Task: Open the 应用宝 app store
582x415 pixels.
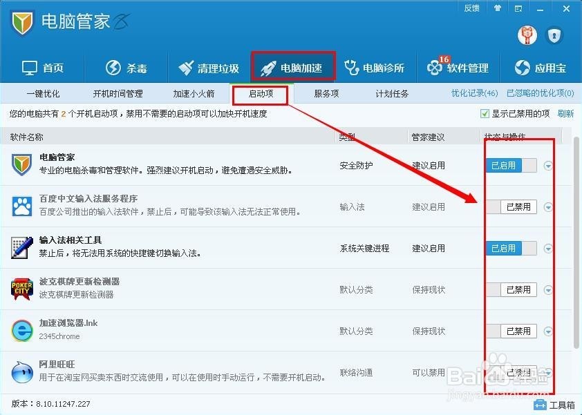Action: [x=523, y=68]
